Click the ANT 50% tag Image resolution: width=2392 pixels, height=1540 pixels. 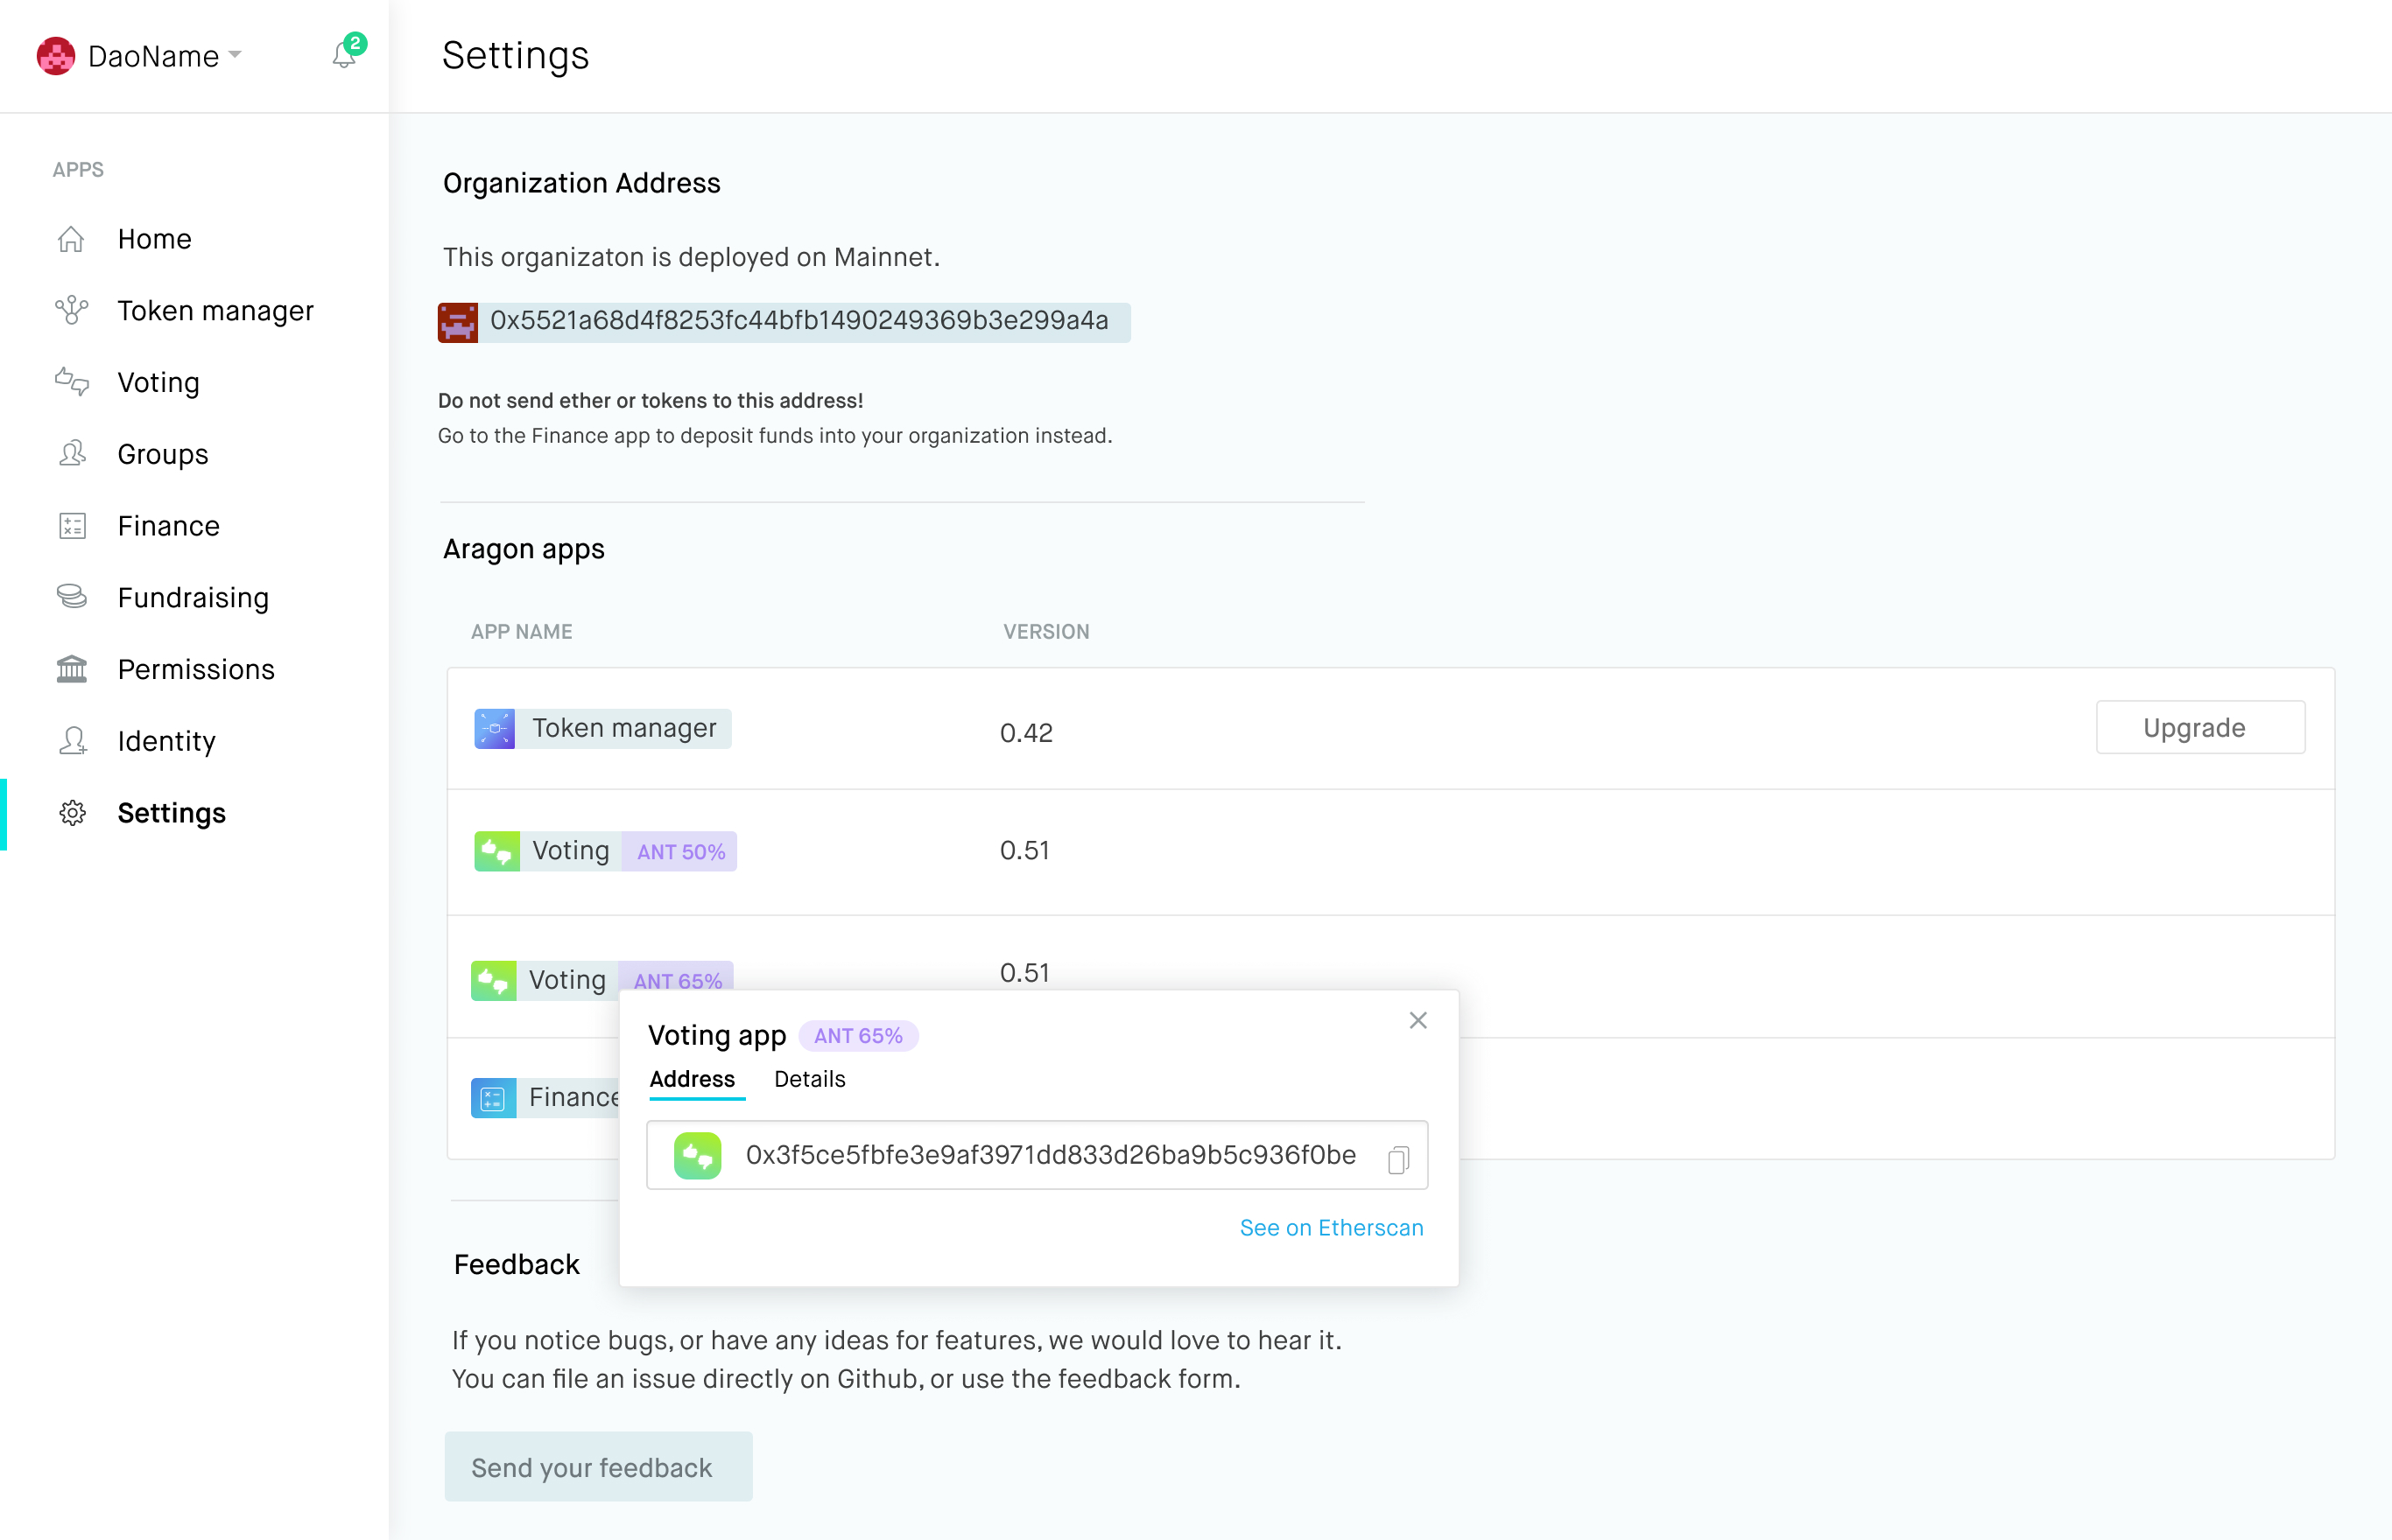(680, 852)
